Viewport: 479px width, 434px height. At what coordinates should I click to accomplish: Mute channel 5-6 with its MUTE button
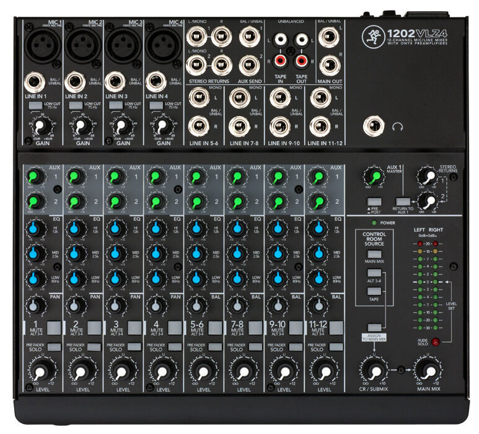(x=216, y=328)
